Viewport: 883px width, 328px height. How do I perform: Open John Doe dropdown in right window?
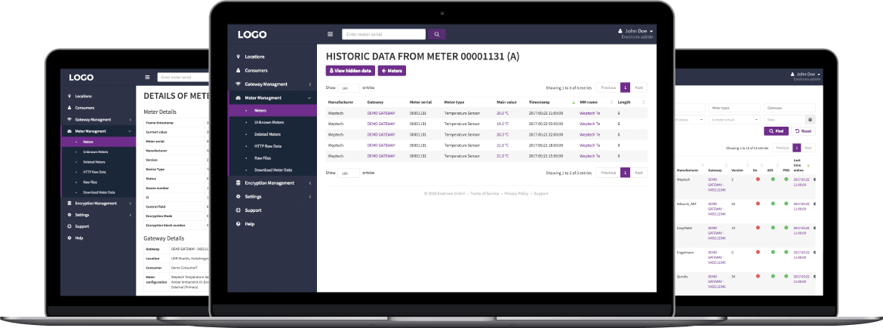(819, 74)
